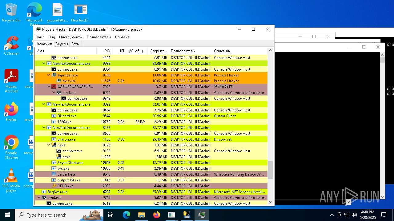
Task: Collapse the cmd.exe 6900 tree node
Action: [54, 92]
